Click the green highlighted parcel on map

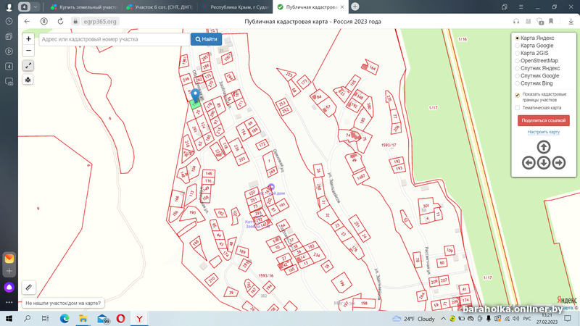click(195, 104)
